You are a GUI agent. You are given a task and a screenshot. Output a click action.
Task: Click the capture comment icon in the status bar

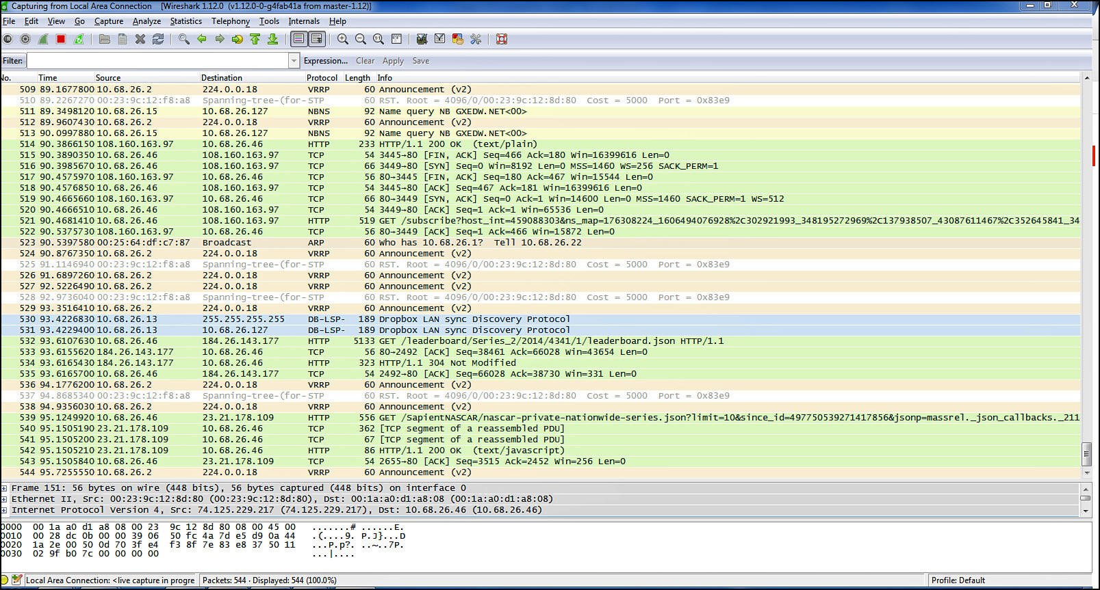[17, 580]
